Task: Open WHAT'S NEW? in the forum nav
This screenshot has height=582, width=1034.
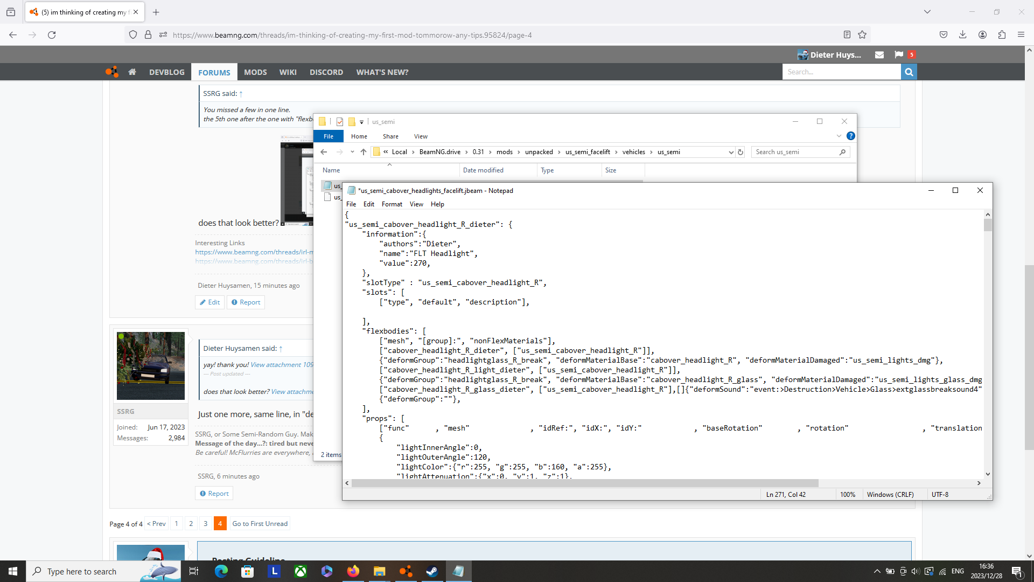Action: [382, 72]
